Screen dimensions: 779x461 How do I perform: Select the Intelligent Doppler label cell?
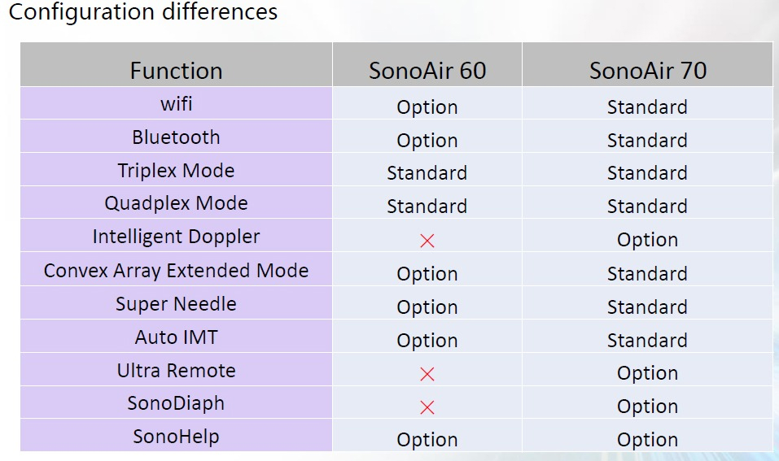coord(176,237)
